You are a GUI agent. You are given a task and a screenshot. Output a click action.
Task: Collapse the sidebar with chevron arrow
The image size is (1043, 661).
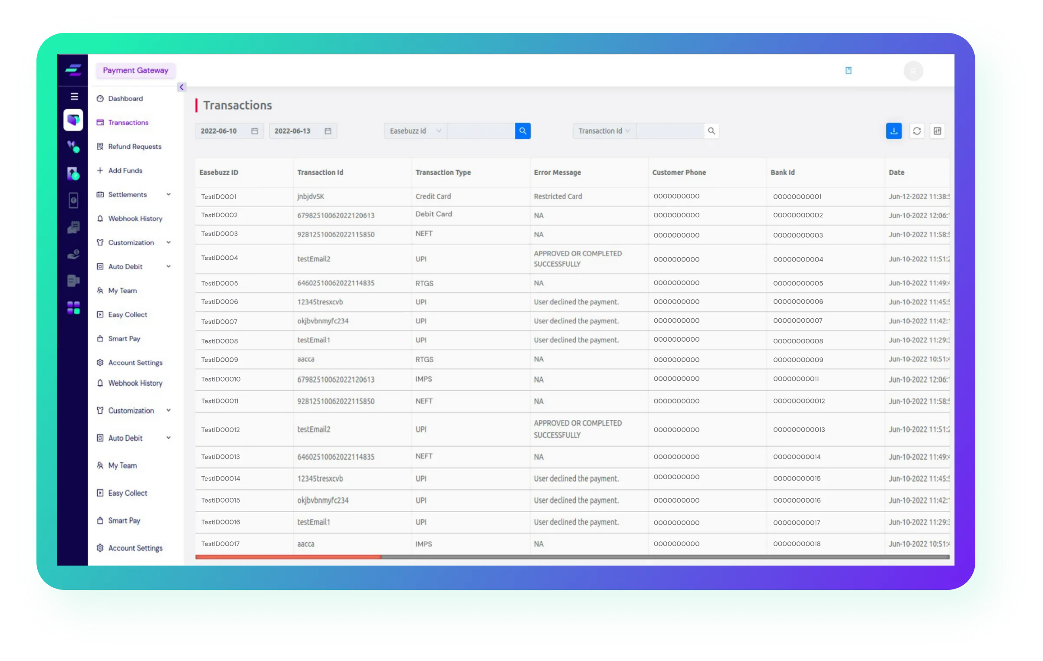(x=182, y=87)
